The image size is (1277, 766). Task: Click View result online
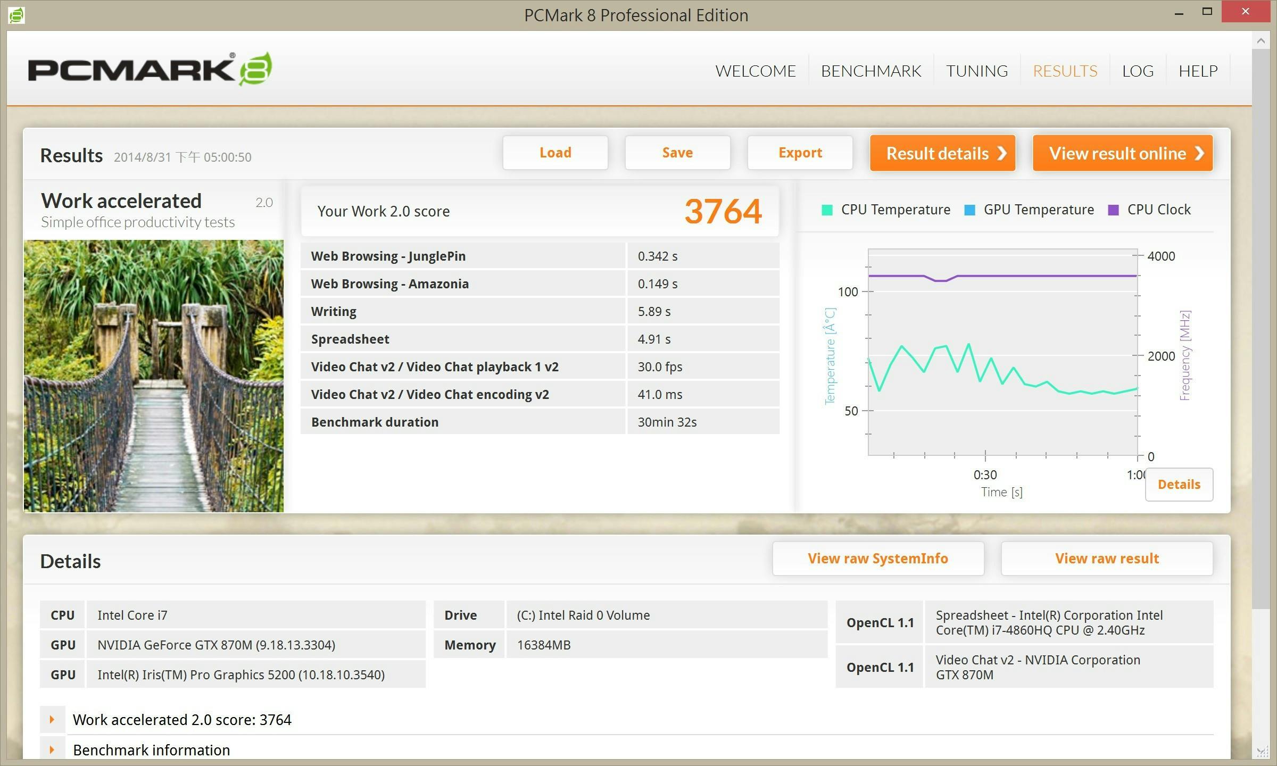click(1122, 153)
